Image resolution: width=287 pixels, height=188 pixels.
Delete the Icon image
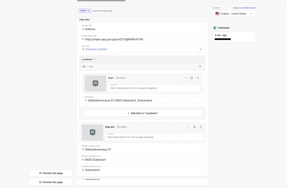pyautogui.click(x=198, y=78)
